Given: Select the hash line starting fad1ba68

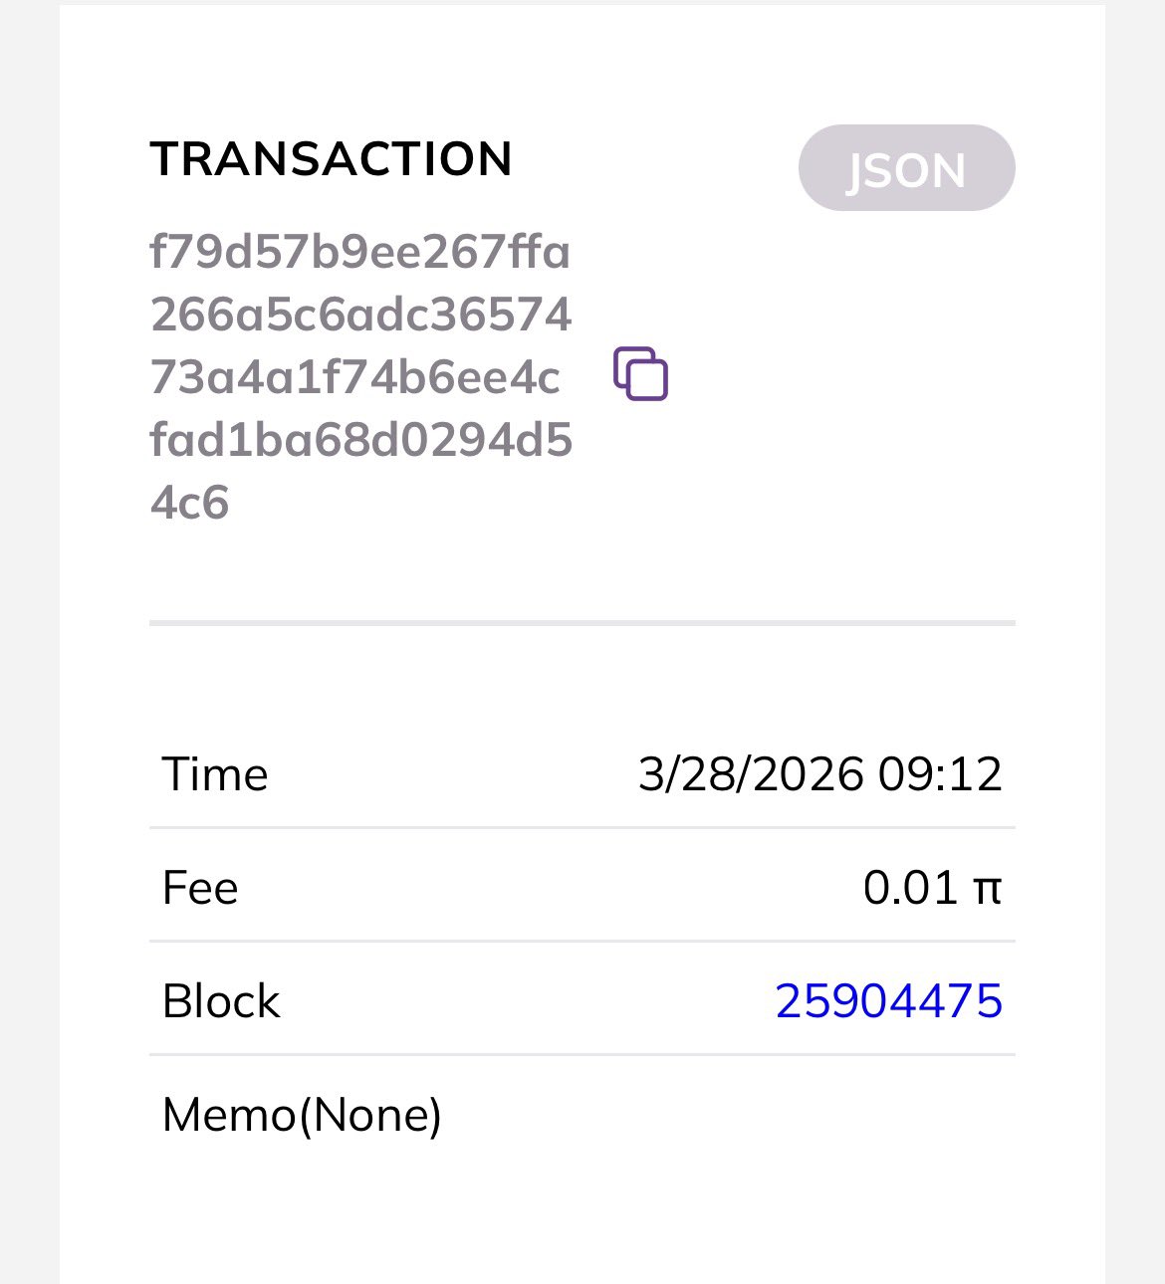Looking at the screenshot, I should tap(360, 440).
